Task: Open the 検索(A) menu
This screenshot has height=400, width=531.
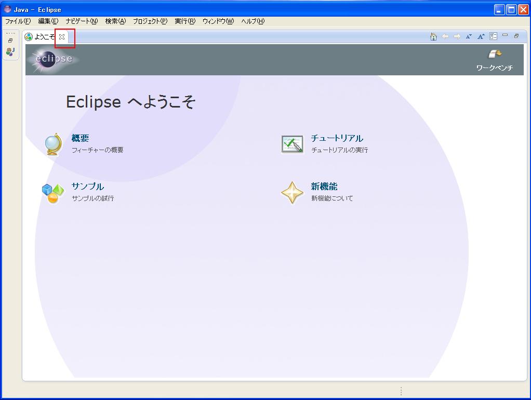Action: [115, 21]
